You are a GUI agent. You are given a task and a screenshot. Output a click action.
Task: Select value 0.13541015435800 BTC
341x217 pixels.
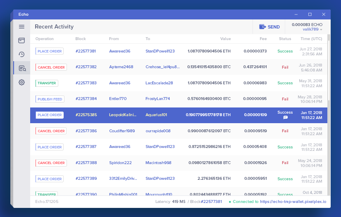[x=209, y=67]
